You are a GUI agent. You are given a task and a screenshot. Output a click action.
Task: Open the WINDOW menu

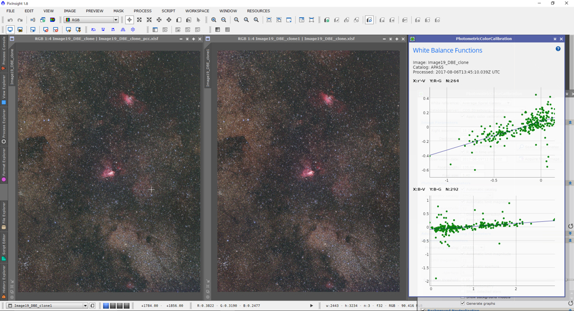coord(228,11)
